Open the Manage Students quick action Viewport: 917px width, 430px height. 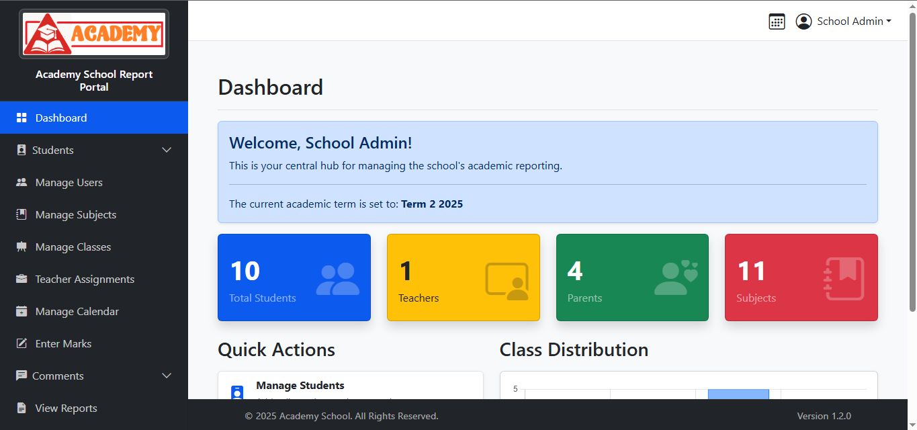351,386
